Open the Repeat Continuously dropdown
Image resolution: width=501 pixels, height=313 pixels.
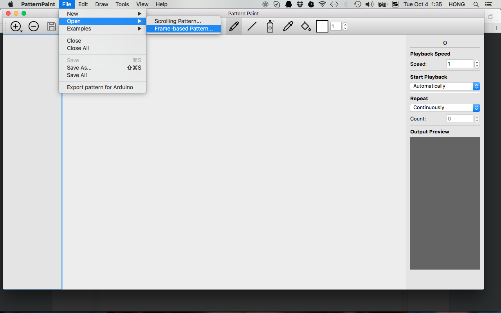point(445,108)
